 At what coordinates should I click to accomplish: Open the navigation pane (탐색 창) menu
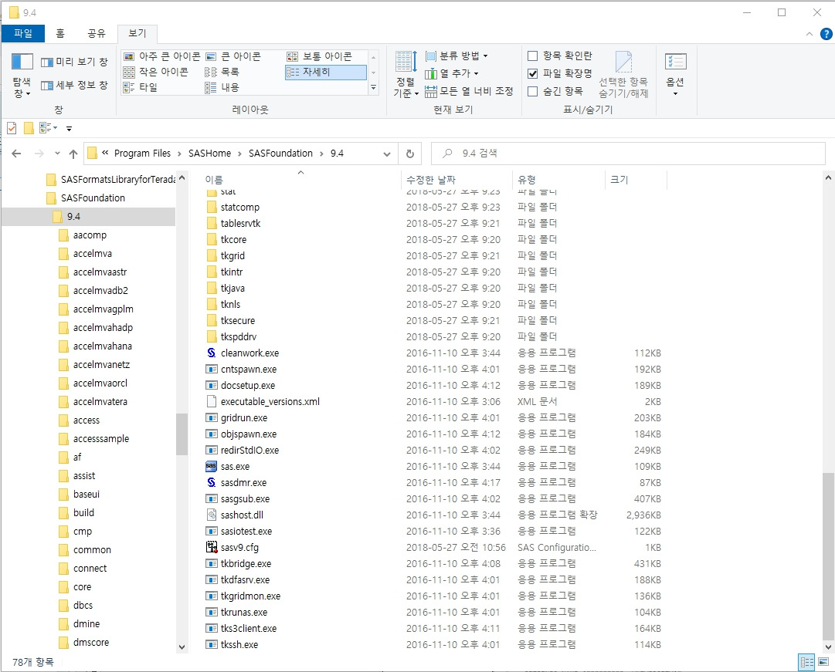22,76
